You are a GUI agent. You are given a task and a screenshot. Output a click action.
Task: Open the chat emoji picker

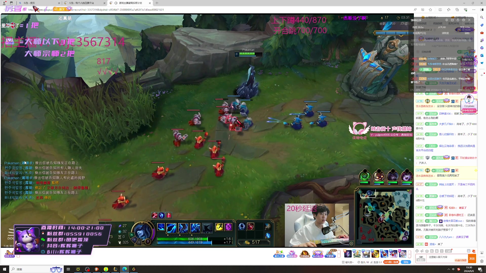point(417,251)
